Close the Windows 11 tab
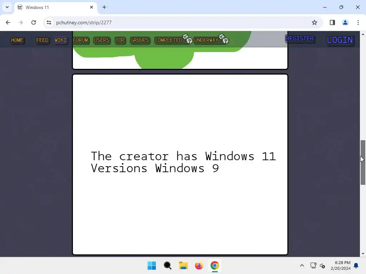This screenshot has width=366, height=274. tap(91, 7)
